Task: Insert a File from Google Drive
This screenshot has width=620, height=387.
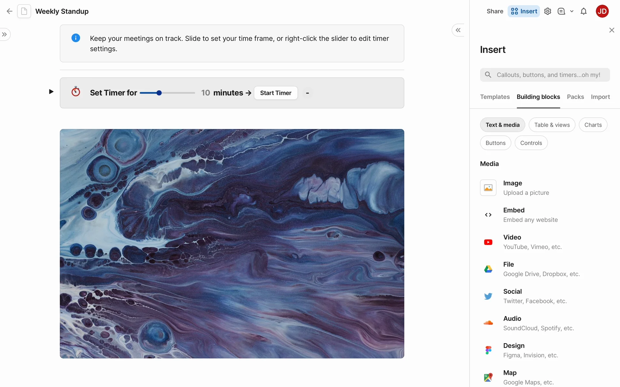Action: (541, 269)
